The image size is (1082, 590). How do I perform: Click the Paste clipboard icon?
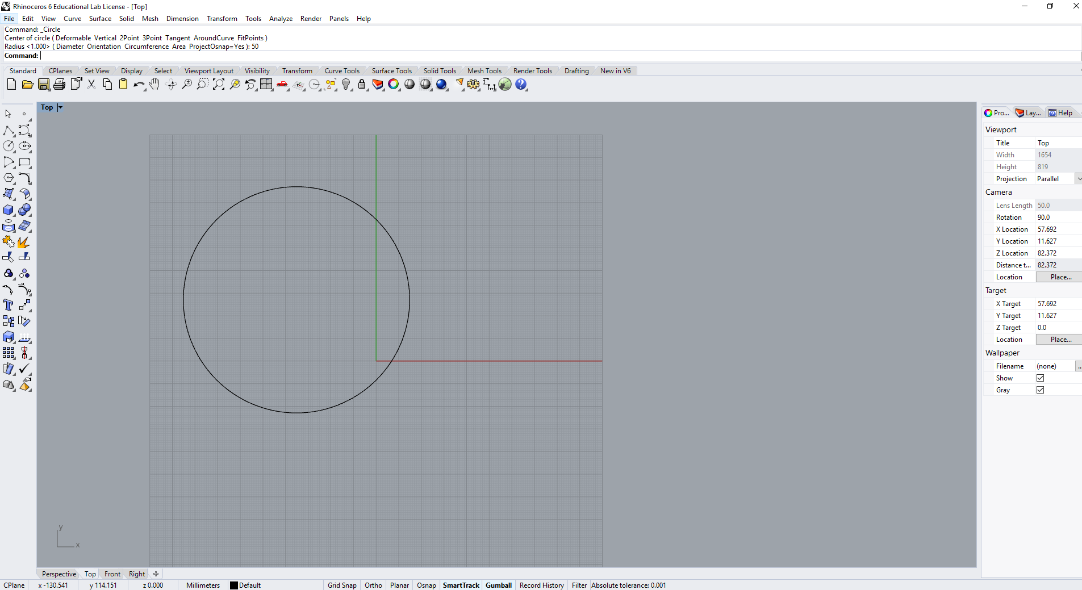coord(123,85)
